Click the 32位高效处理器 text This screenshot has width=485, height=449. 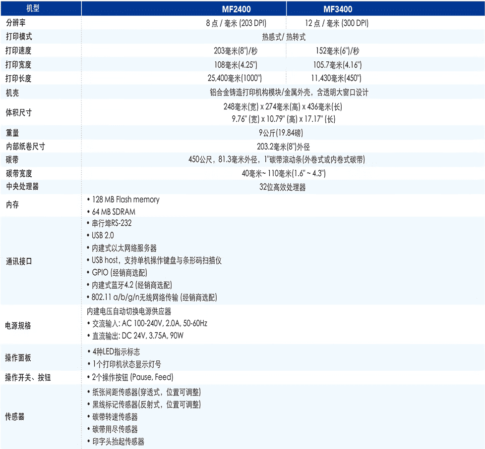[283, 187]
